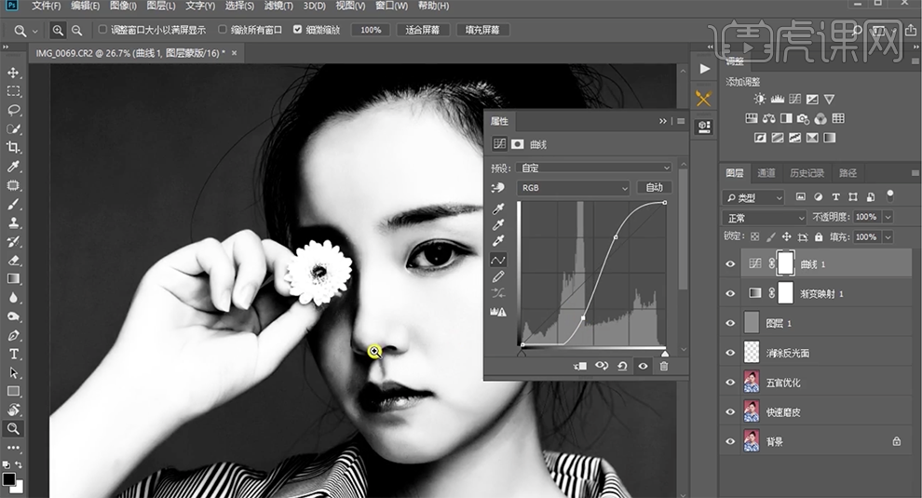Switch to the 通道 tab
922x498 pixels.
point(766,173)
